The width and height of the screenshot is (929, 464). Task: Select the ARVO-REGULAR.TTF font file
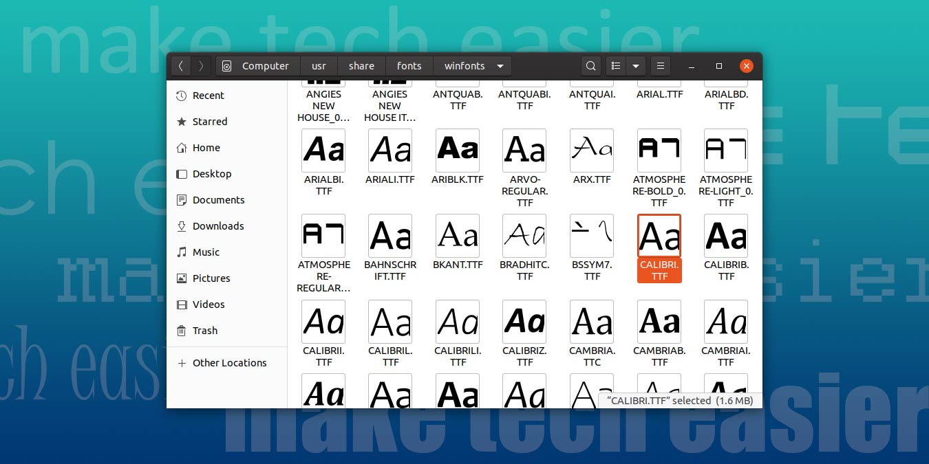[524, 165]
